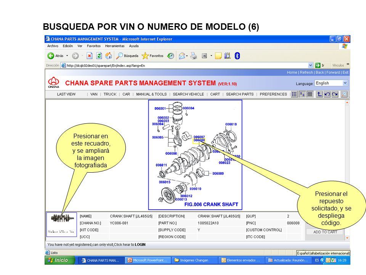Click the small thumbnails view icon
This screenshot has width=366, height=275.
tap(302, 94)
